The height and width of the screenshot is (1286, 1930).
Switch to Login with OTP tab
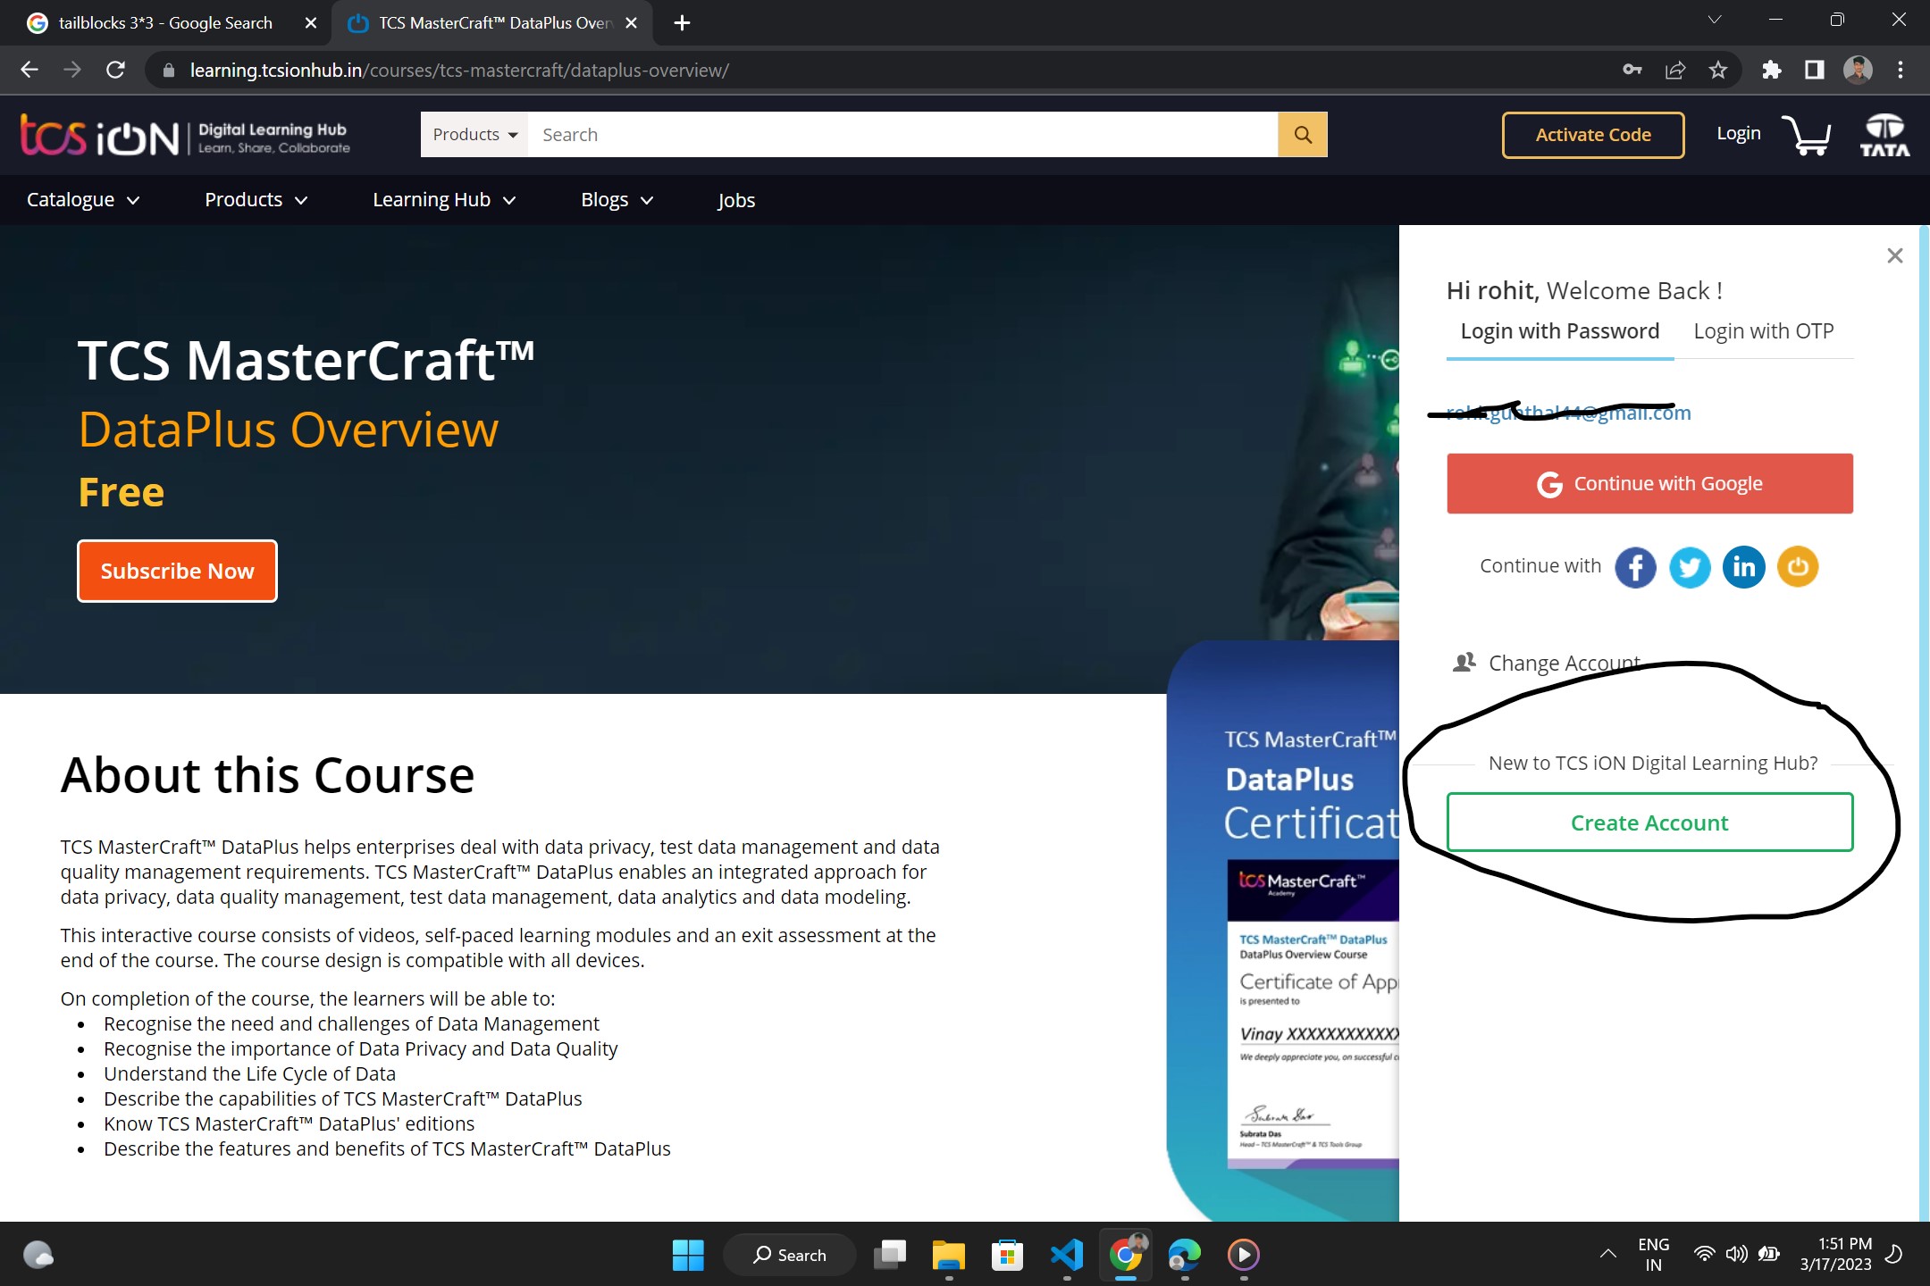click(1763, 331)
